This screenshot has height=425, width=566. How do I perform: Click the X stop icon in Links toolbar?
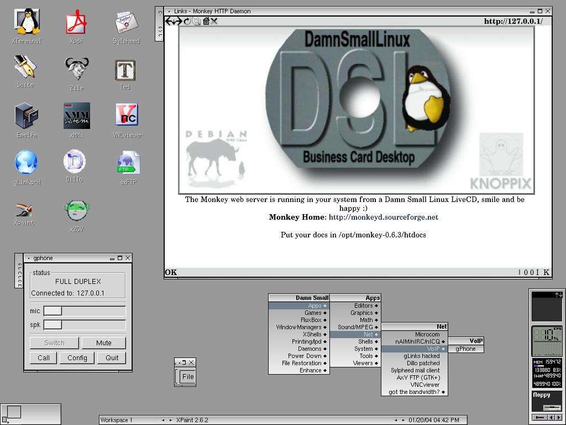214,22
